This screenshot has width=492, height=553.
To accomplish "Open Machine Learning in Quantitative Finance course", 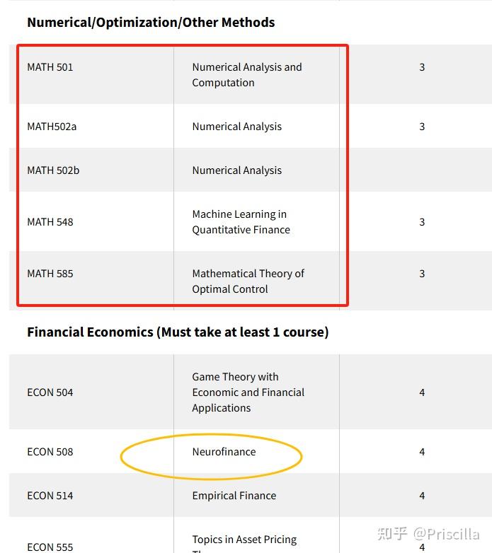I will coord(241,222).
